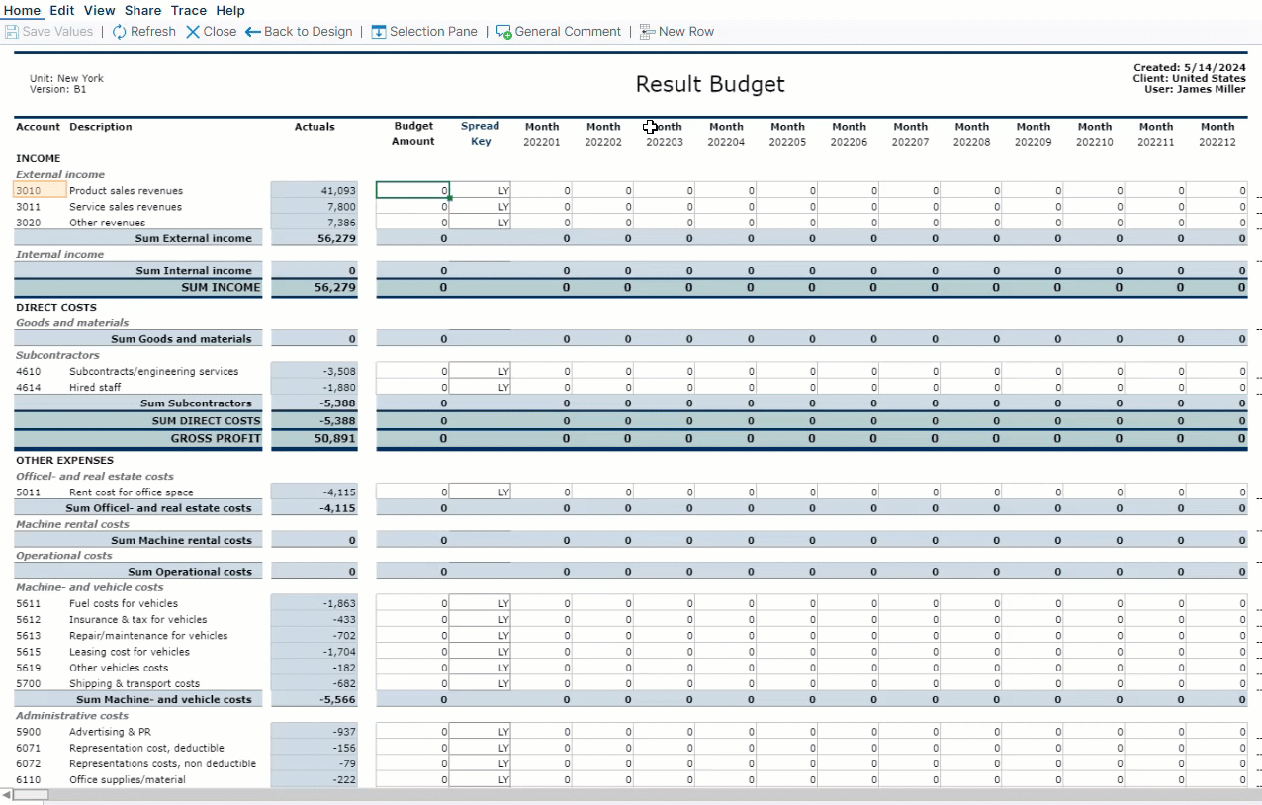Click the Sum External income label
The image size is (1262, 805).
[194, 238]
